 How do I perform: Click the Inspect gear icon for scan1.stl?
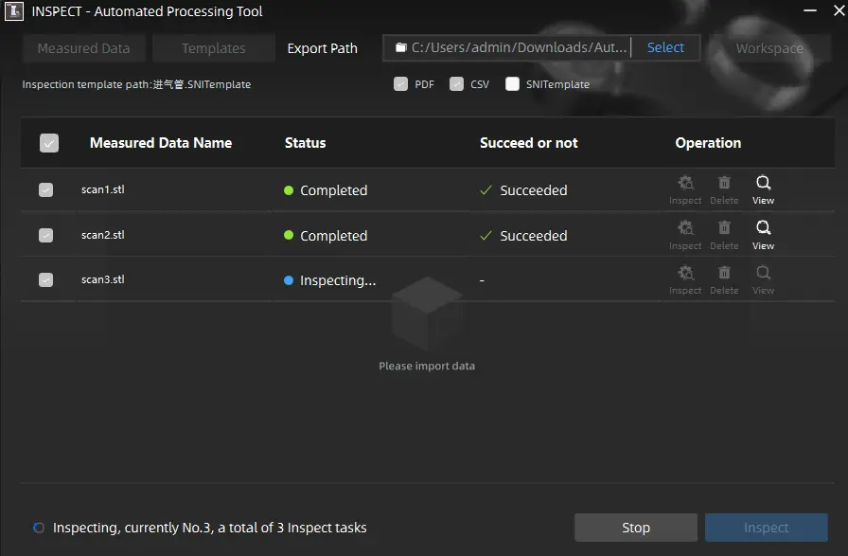pos(685,184)
